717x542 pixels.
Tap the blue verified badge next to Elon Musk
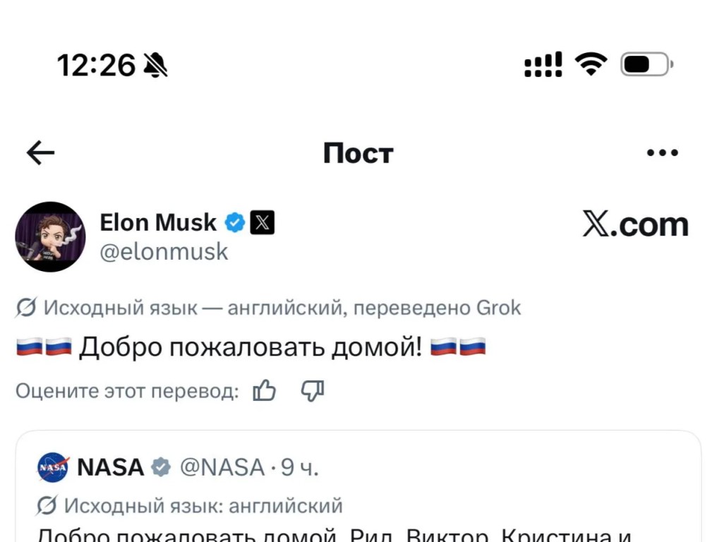(235, 223)
